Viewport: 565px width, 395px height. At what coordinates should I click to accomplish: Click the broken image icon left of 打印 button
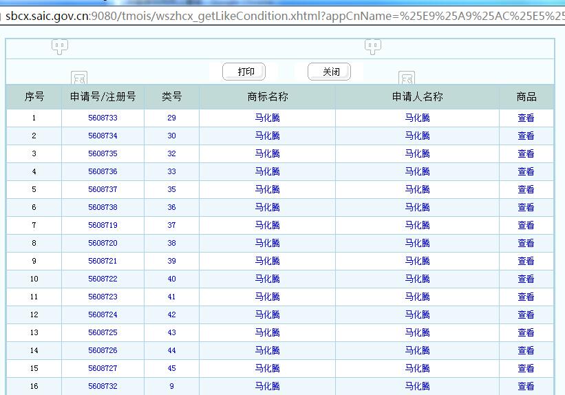tap(79, 78)
